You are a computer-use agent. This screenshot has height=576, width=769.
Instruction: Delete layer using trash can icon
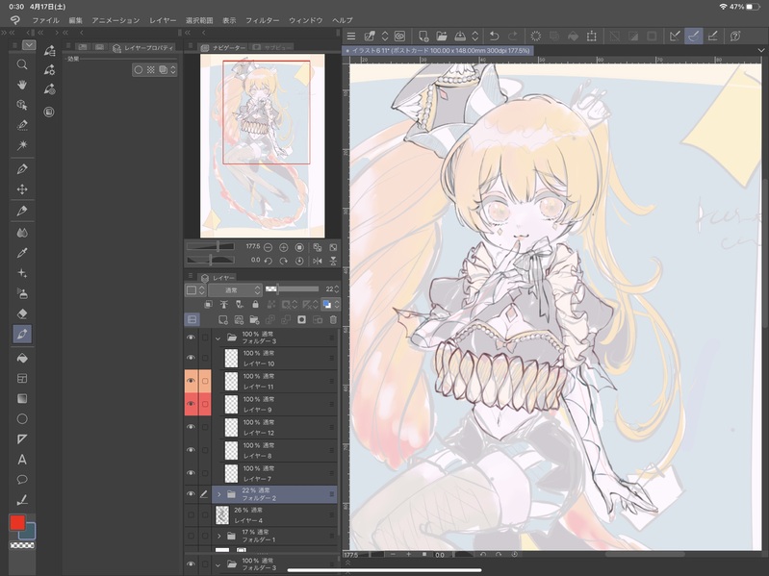(333, 319)
